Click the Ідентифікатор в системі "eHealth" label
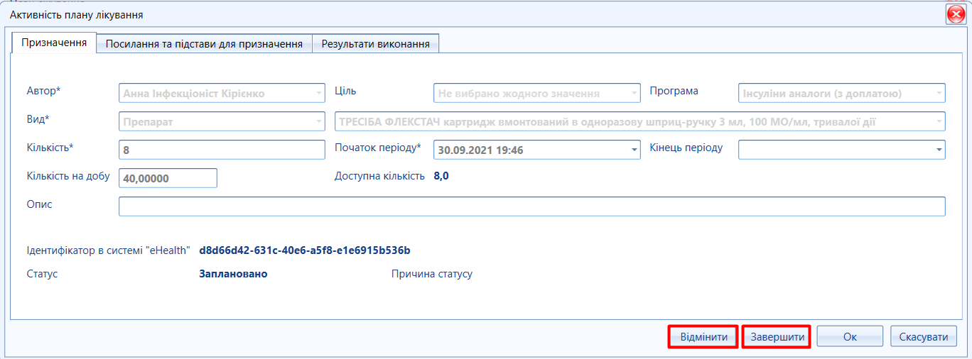972x359 pixels. (109, 250)
